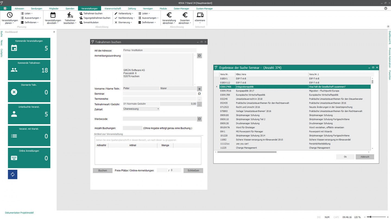Expand the Planung Definitionen dropdown
Viewport: 391px width, 219px height.
click(30, 23)
